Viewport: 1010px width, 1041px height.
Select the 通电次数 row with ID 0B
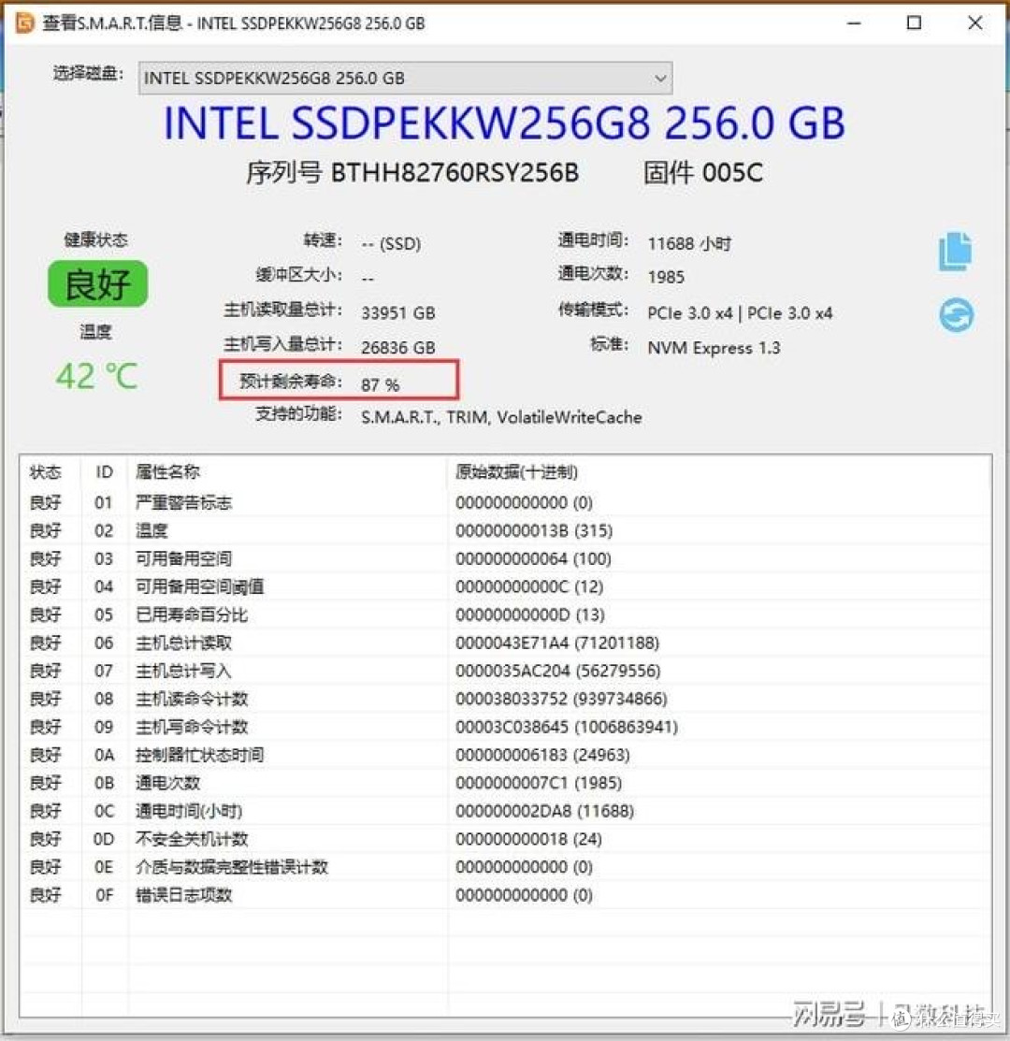point(506,783)
